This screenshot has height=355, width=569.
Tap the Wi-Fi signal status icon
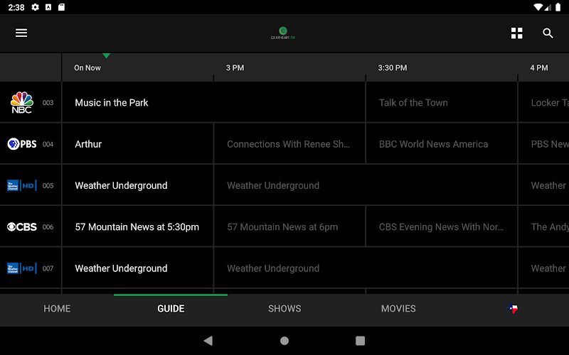coord(538,7)
